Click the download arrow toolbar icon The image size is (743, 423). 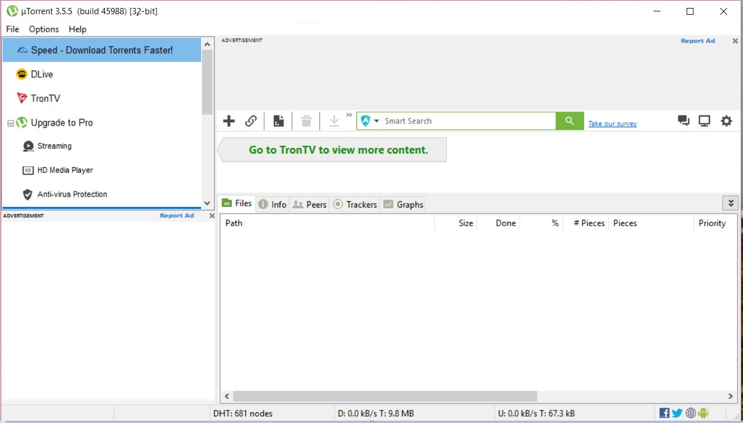click(334, 121)
